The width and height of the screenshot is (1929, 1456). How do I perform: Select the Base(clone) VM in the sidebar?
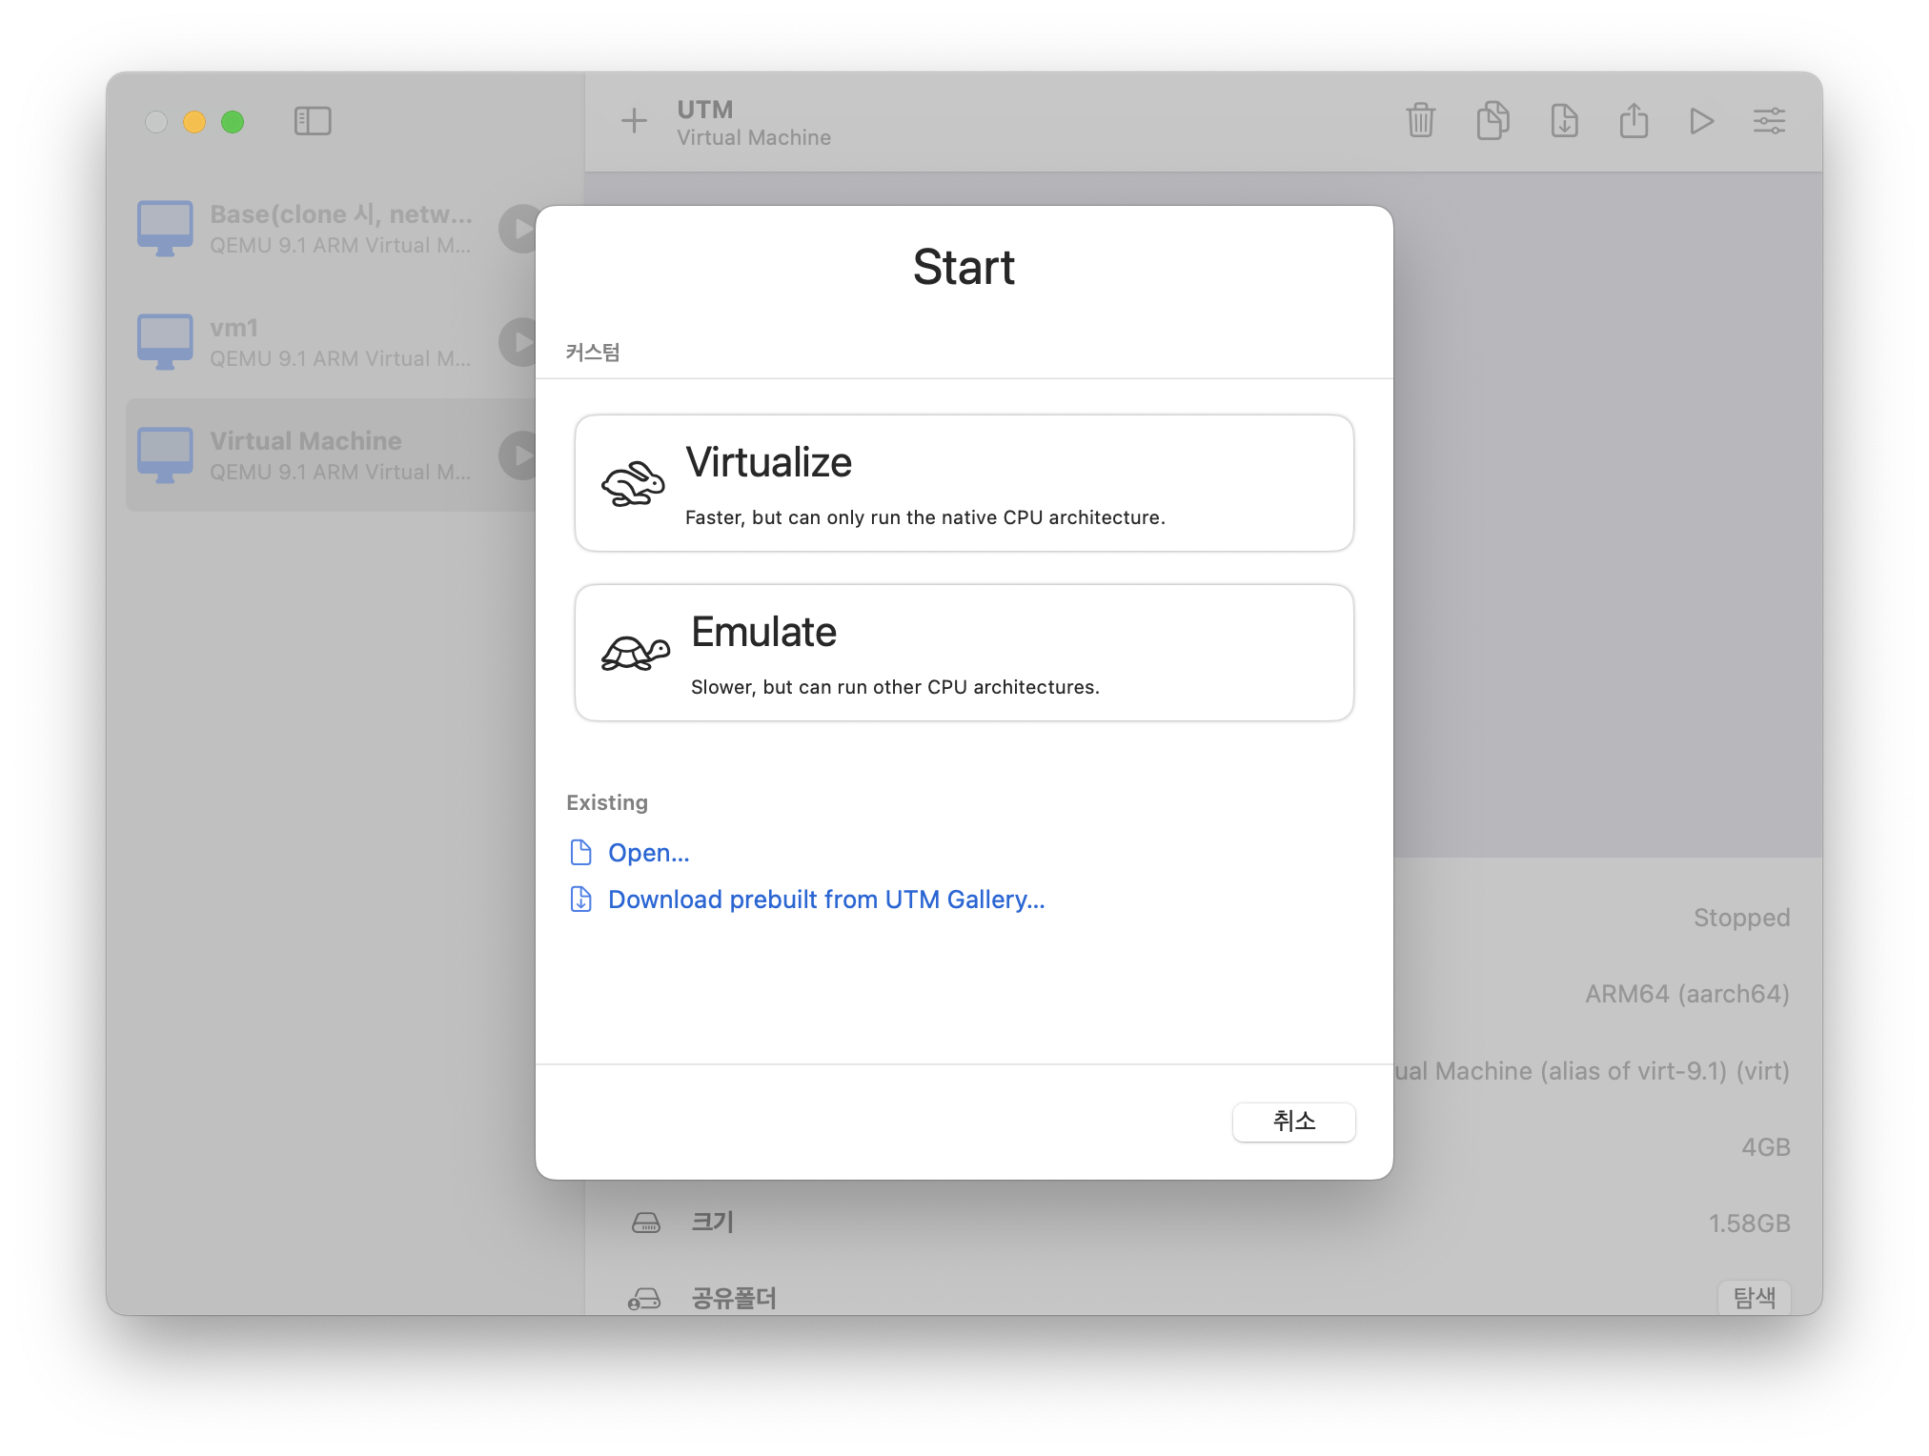(331, 229)
